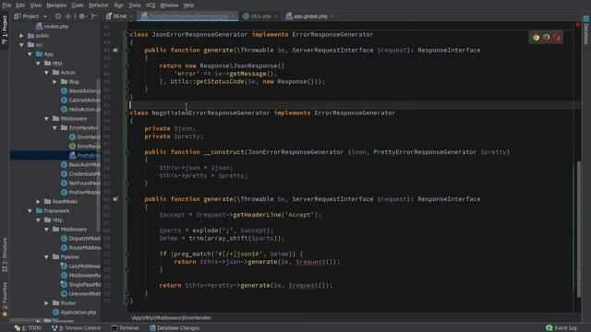Open the Event Log from status bar
591x332 pixels.
[561, 328]
